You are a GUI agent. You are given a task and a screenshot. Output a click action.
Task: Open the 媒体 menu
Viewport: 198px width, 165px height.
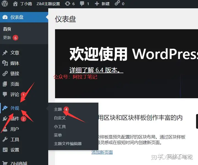15,63
